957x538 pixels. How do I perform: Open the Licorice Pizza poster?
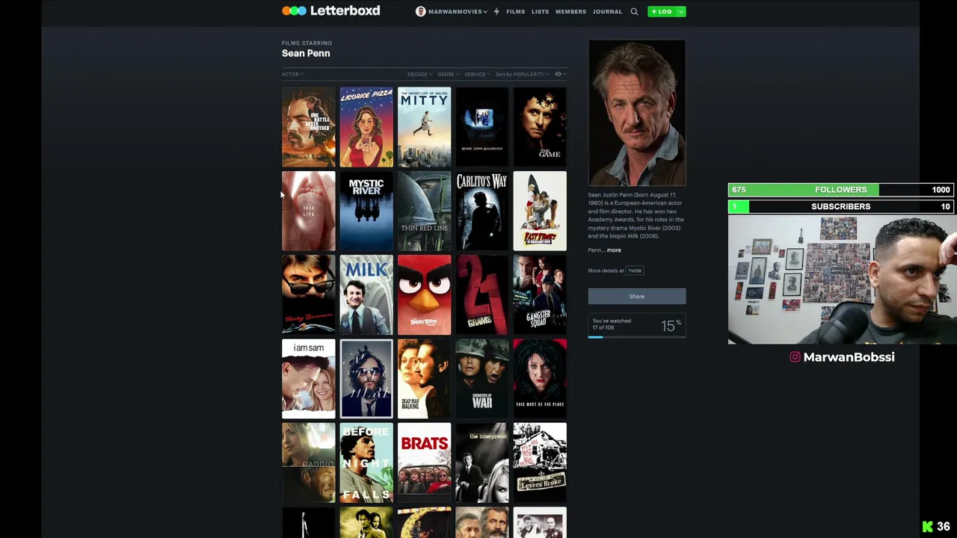pos(366,127)
